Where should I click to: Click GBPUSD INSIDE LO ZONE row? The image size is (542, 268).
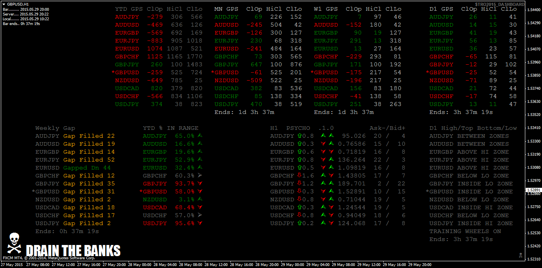470,191
